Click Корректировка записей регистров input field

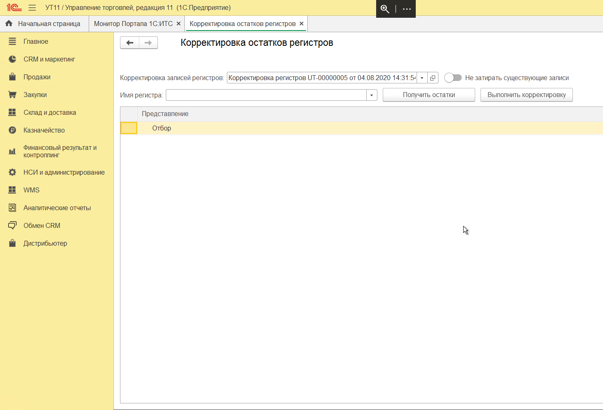322,78
